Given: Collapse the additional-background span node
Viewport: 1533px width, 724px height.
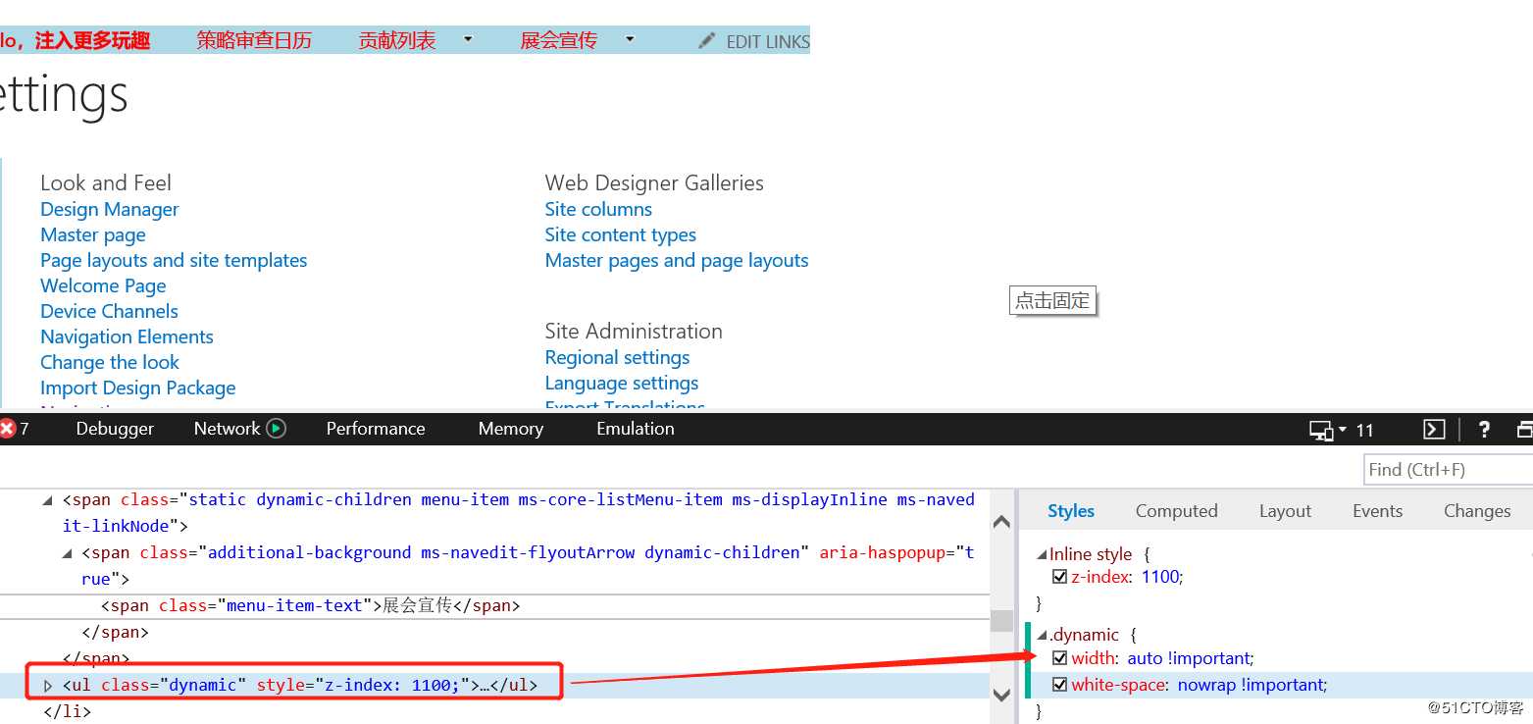Looking at the screenshot, I should [x=68, y=553].
